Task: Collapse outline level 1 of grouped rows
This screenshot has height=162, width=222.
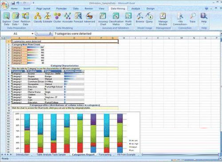Action: [2, 38]
